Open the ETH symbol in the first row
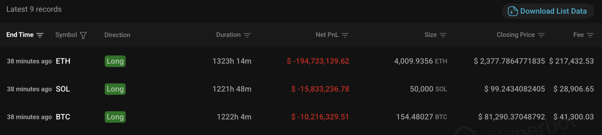The height and width of the screenshot is (135, 602). (63, 61)
